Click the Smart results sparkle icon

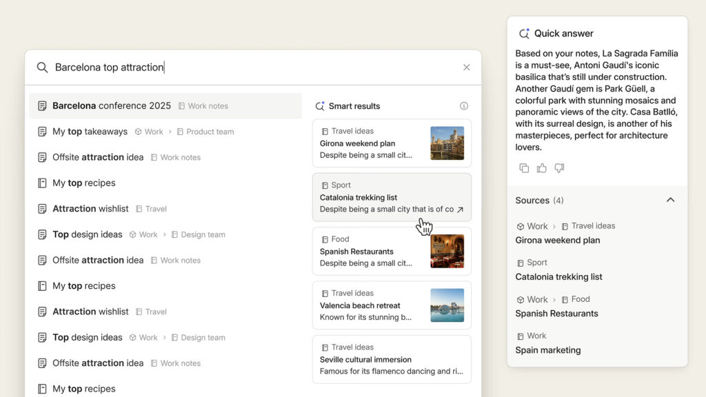click(320, 106)
